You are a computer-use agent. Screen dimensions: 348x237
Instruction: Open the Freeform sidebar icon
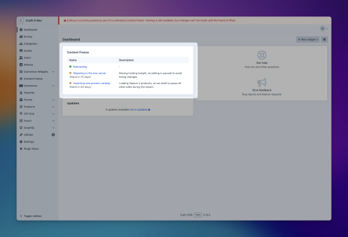[x=21, y=107]
